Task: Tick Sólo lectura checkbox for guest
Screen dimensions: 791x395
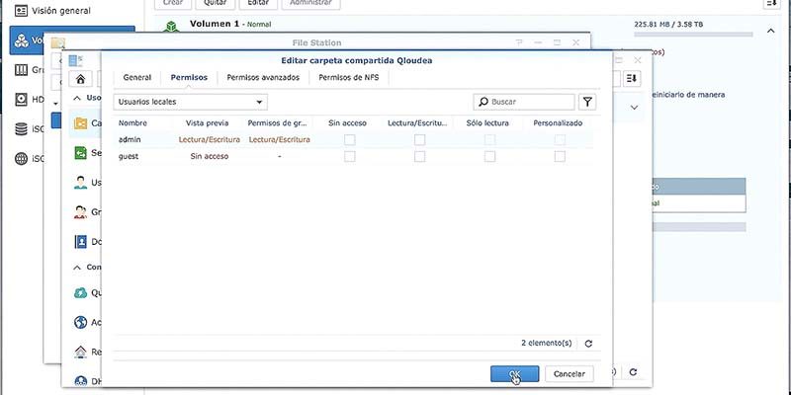Action: coord(489,157)
